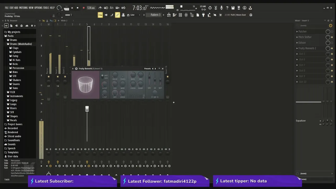Image resolution: width=336 pixels, height=189 pixels.
Task: Click the 124.000 tempo field
Action: coord(91,8)
